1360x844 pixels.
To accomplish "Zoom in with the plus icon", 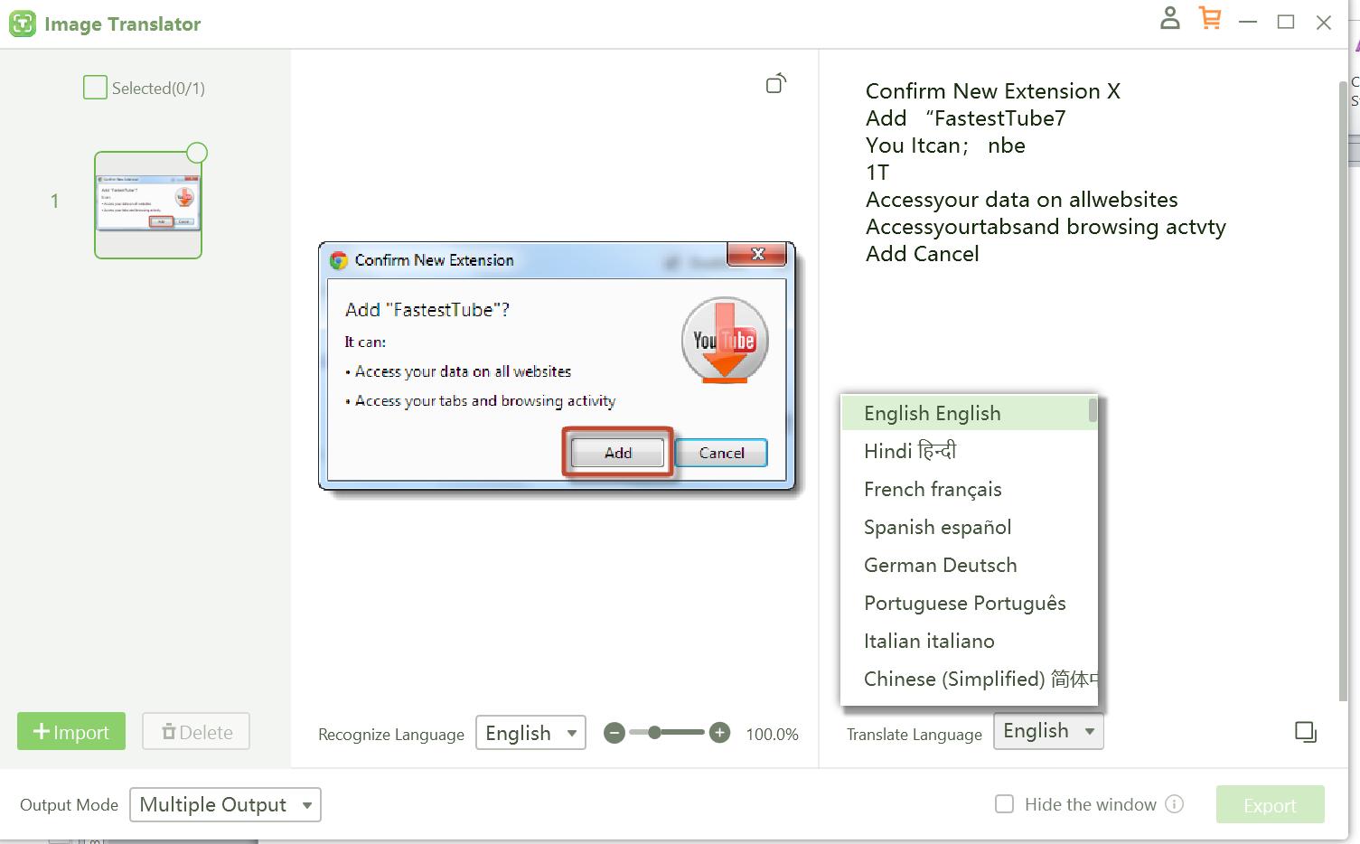I will tap(719, 733).
